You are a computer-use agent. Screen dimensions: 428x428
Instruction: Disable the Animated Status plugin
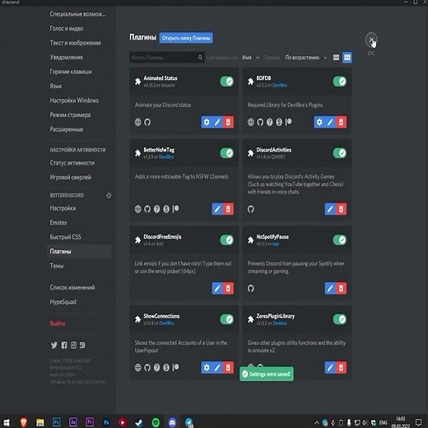click(227, 81)
